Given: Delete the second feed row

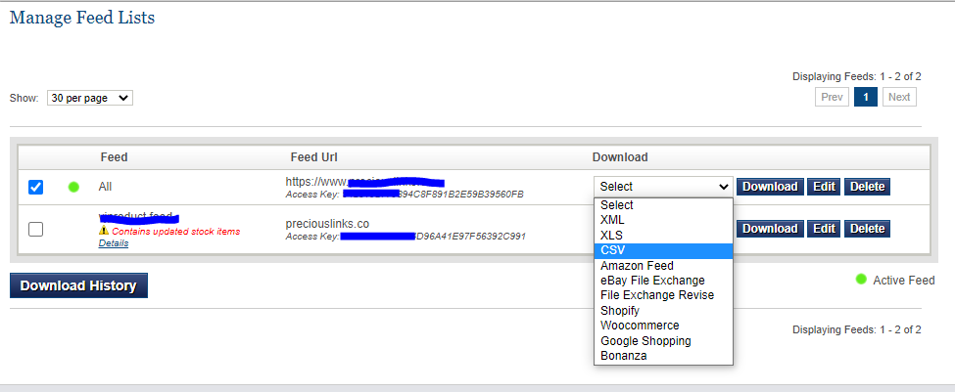Looking at the screenshot, I should point(867,229).
